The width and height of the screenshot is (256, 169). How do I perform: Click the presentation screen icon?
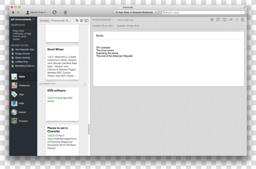click(x=225, y=20)
